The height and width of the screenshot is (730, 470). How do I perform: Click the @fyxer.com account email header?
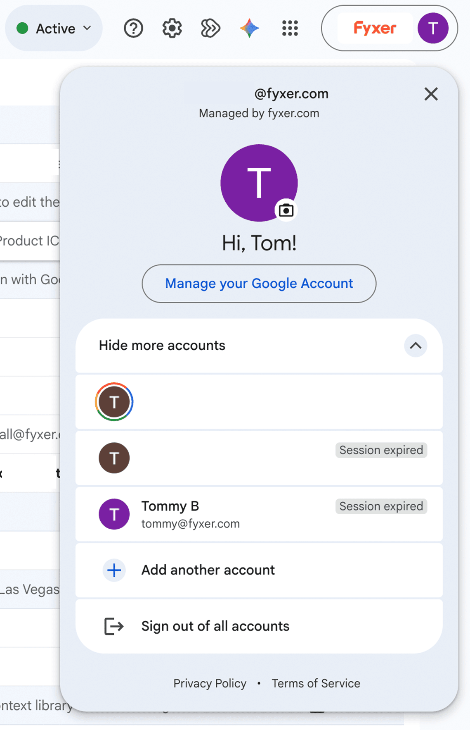tap(291, 94)
